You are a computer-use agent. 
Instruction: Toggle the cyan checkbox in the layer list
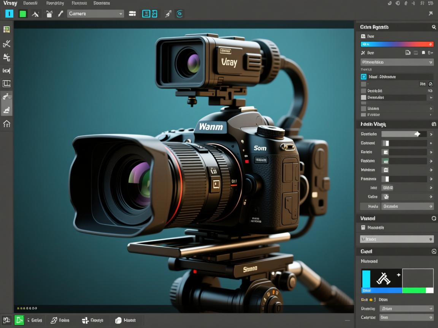[363, 77]
